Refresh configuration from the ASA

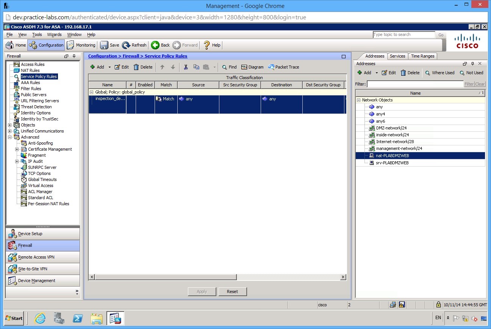134,45
